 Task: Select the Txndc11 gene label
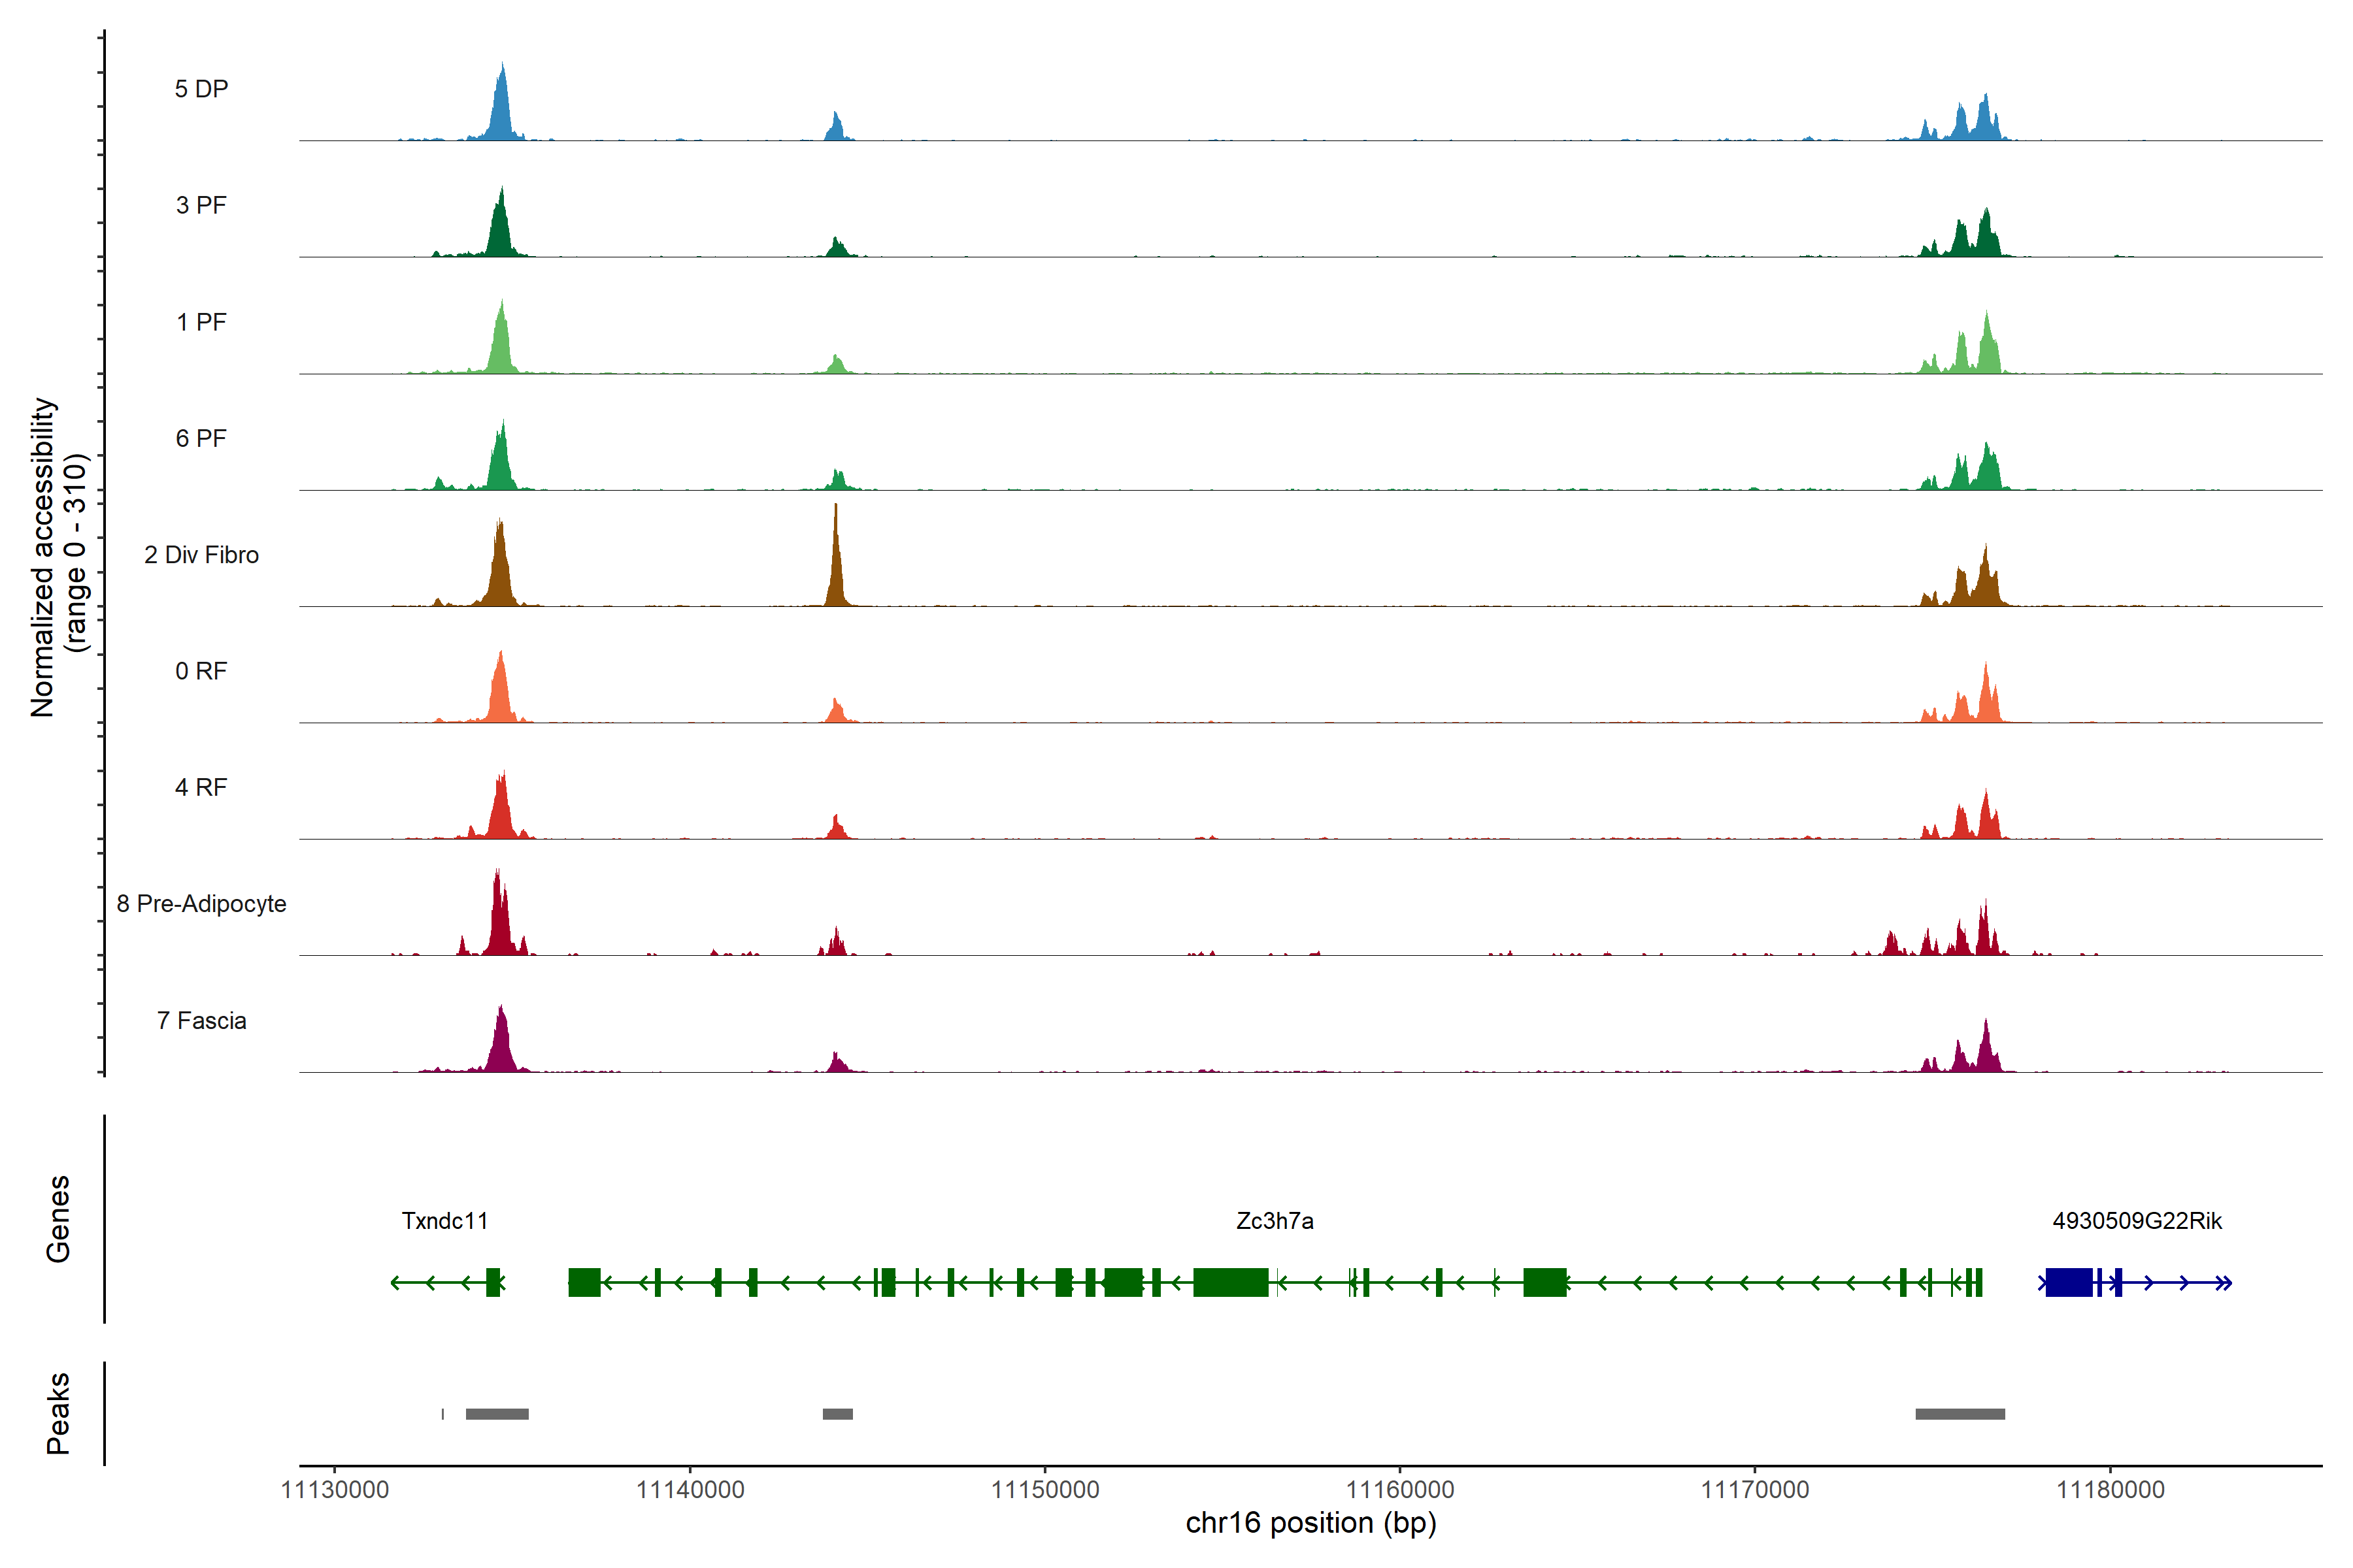tap(444, 1221)
